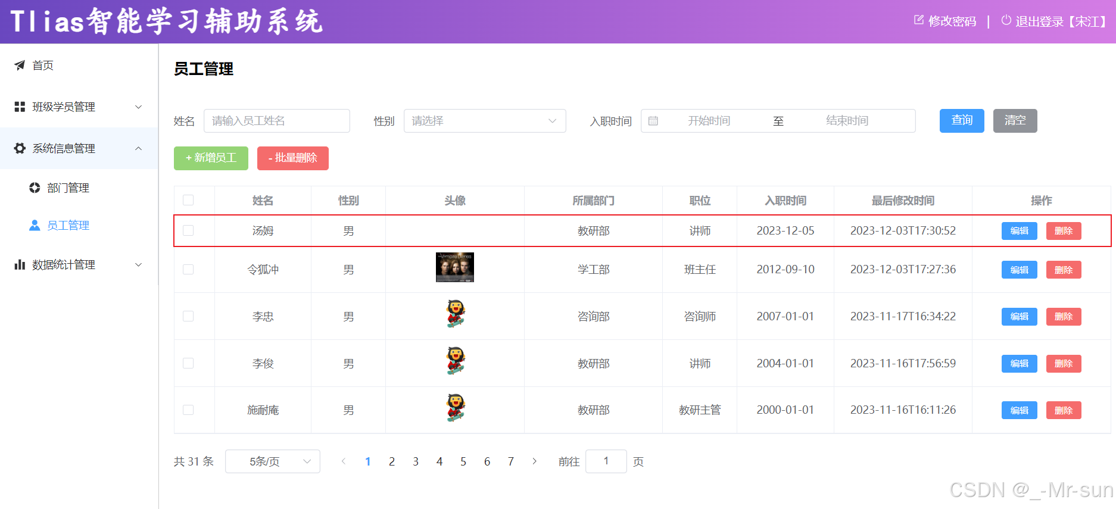The height and width of the screenshot is (509, 1116).
Task: Click the 数据统计管理 bar chart icon
Action: (x=20, y=264)
